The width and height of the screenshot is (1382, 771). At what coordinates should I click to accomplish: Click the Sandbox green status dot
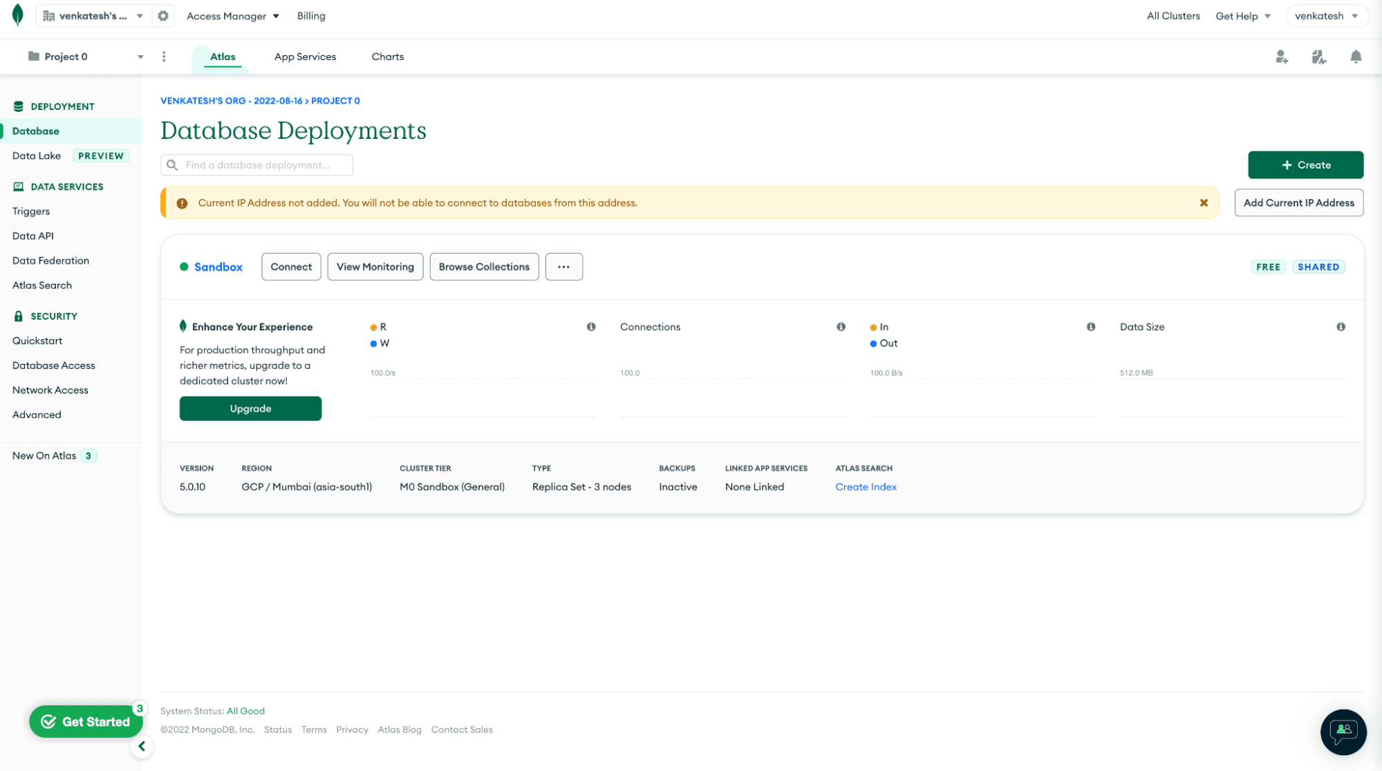click(x=184, y=267)
